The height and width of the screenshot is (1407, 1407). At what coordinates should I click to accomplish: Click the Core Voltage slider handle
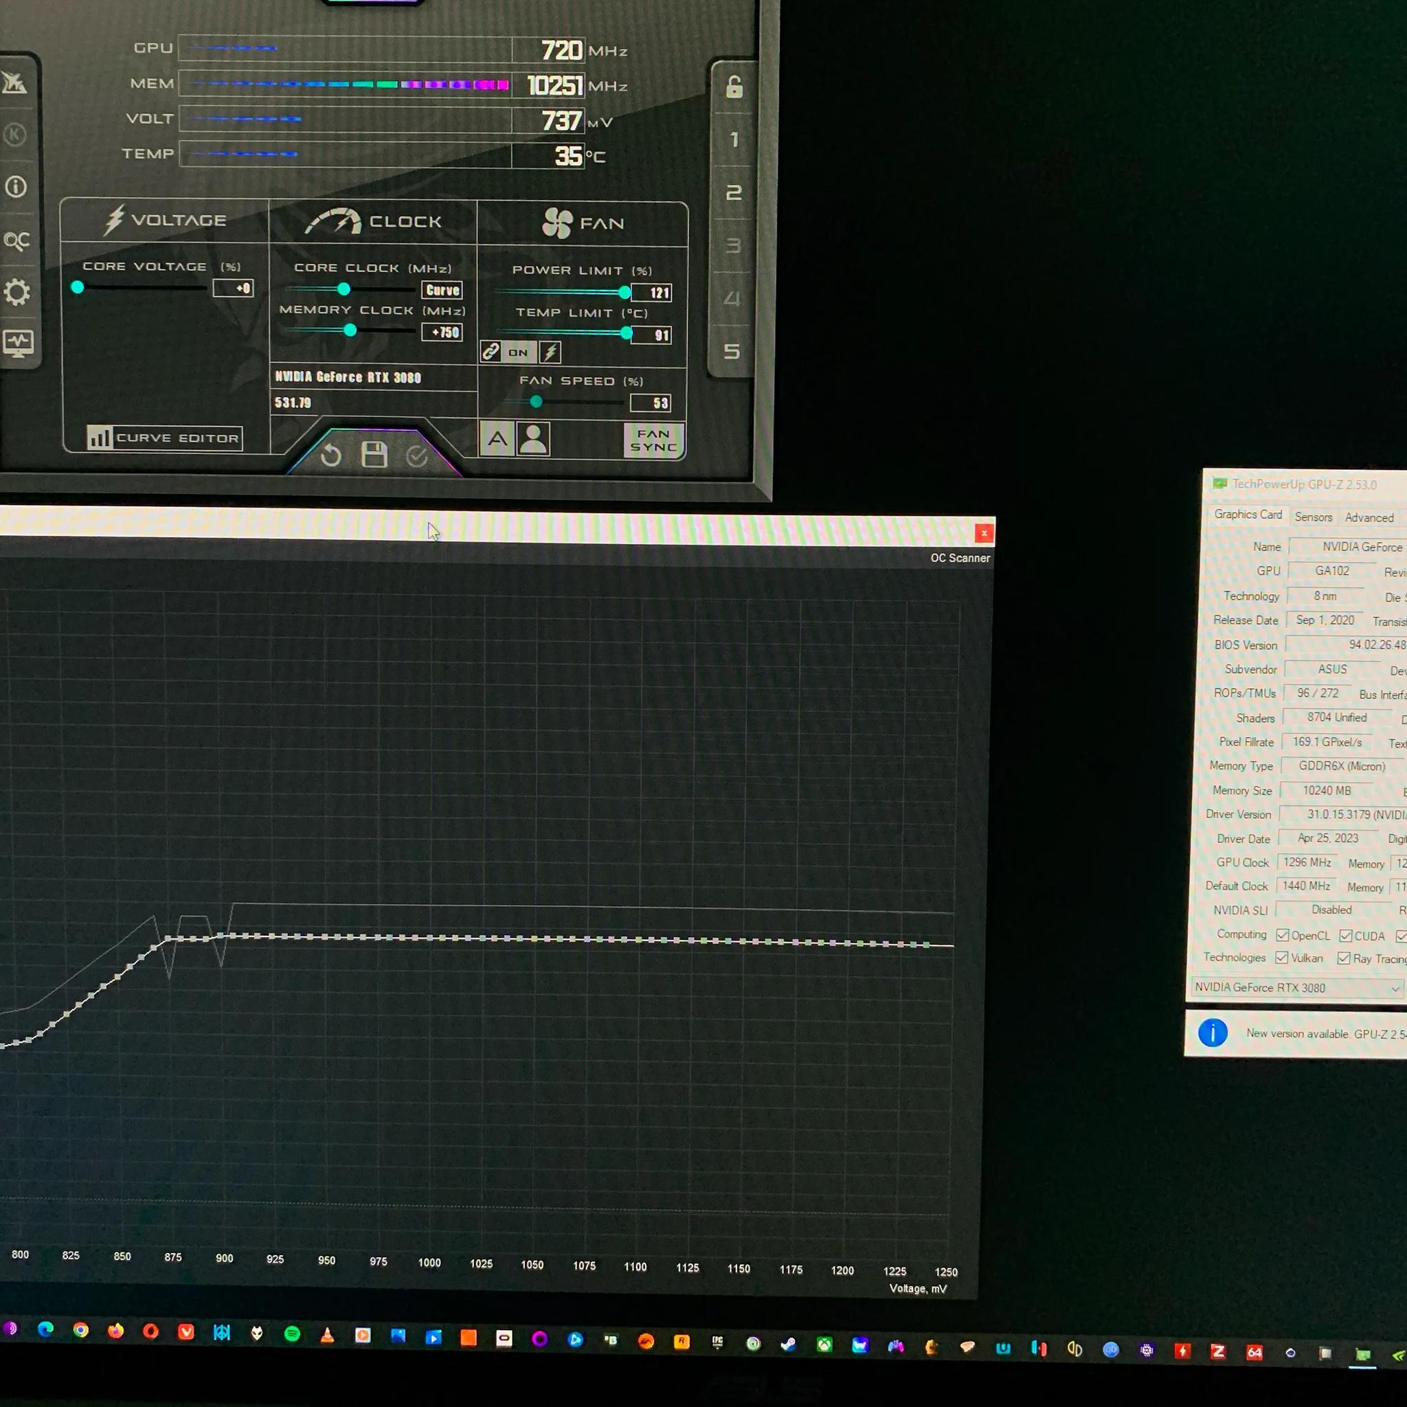tap(77, 287)
